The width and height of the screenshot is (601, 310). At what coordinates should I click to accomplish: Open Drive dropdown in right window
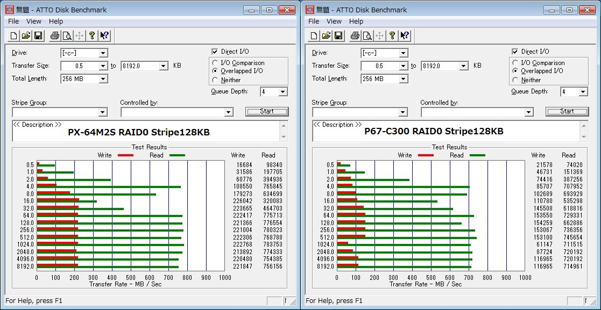tap(403, 53)
